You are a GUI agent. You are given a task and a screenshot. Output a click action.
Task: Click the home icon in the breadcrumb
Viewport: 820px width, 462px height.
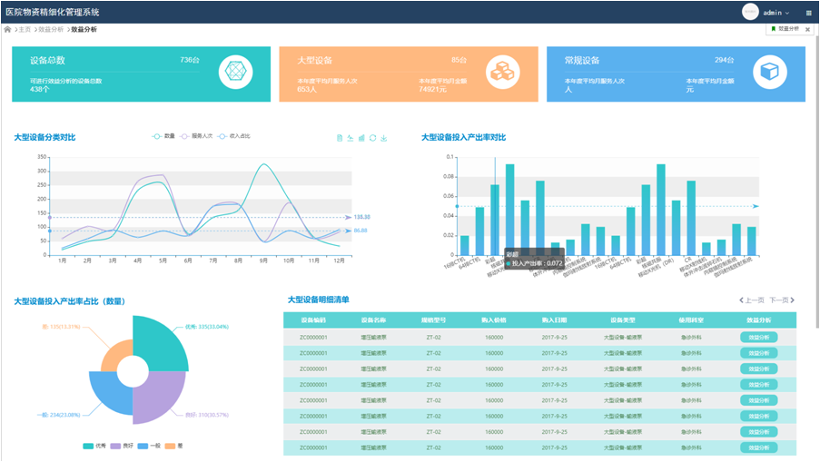(x=8, y=29)
